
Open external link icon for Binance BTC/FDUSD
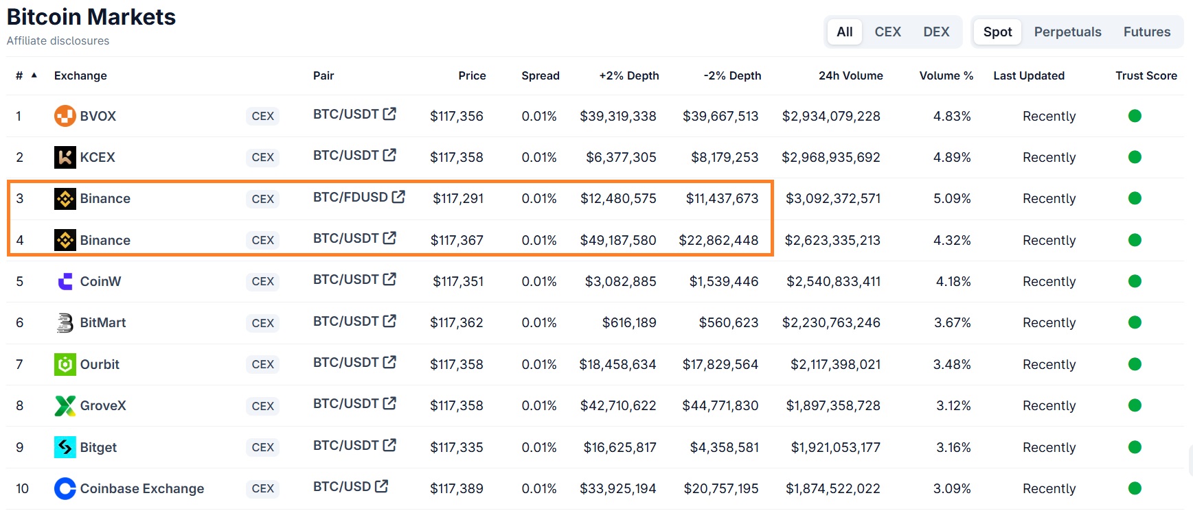(398, 197)
